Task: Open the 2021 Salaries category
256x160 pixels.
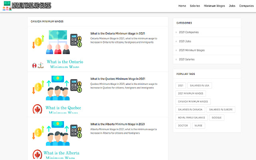Action: tap(187, 60)
